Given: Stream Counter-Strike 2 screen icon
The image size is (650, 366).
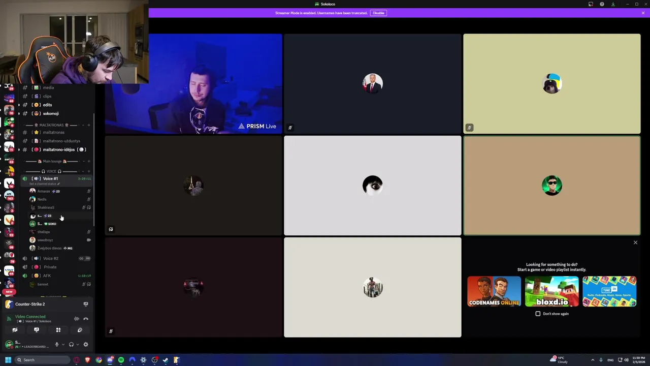Looking at the screenshot, I should pyautogui.click(x=86, y=304).
